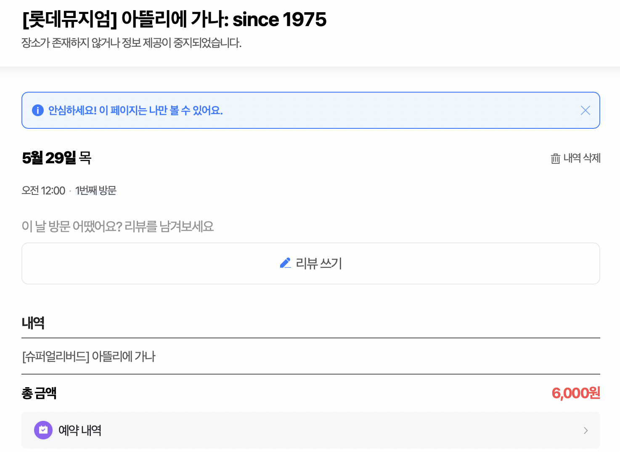Delete this history via 내역 삭제
The width and height of the screenshot is (620, 452).
pyautogui.click(x=575, y=158)
